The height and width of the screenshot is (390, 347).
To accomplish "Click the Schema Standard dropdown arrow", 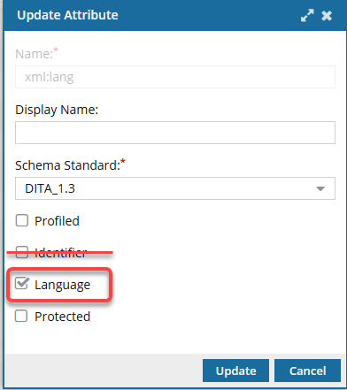I will coord(320,188).
